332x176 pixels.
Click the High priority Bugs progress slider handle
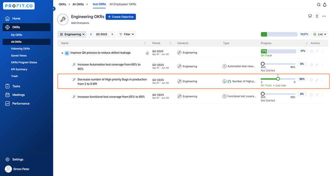tap(278, 79)
